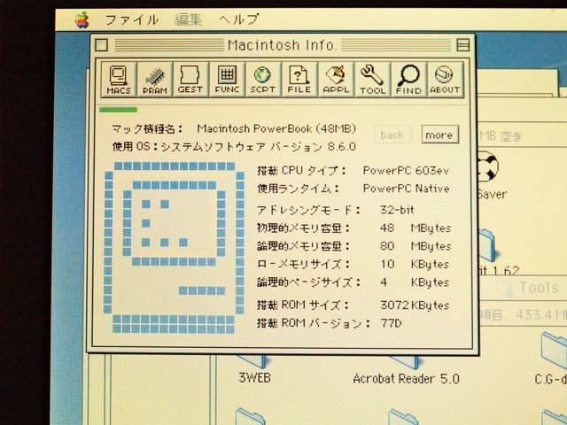Viewport: 567px width, 425px height.
Task: Close the Macintosh Info window
Action: 102,45
